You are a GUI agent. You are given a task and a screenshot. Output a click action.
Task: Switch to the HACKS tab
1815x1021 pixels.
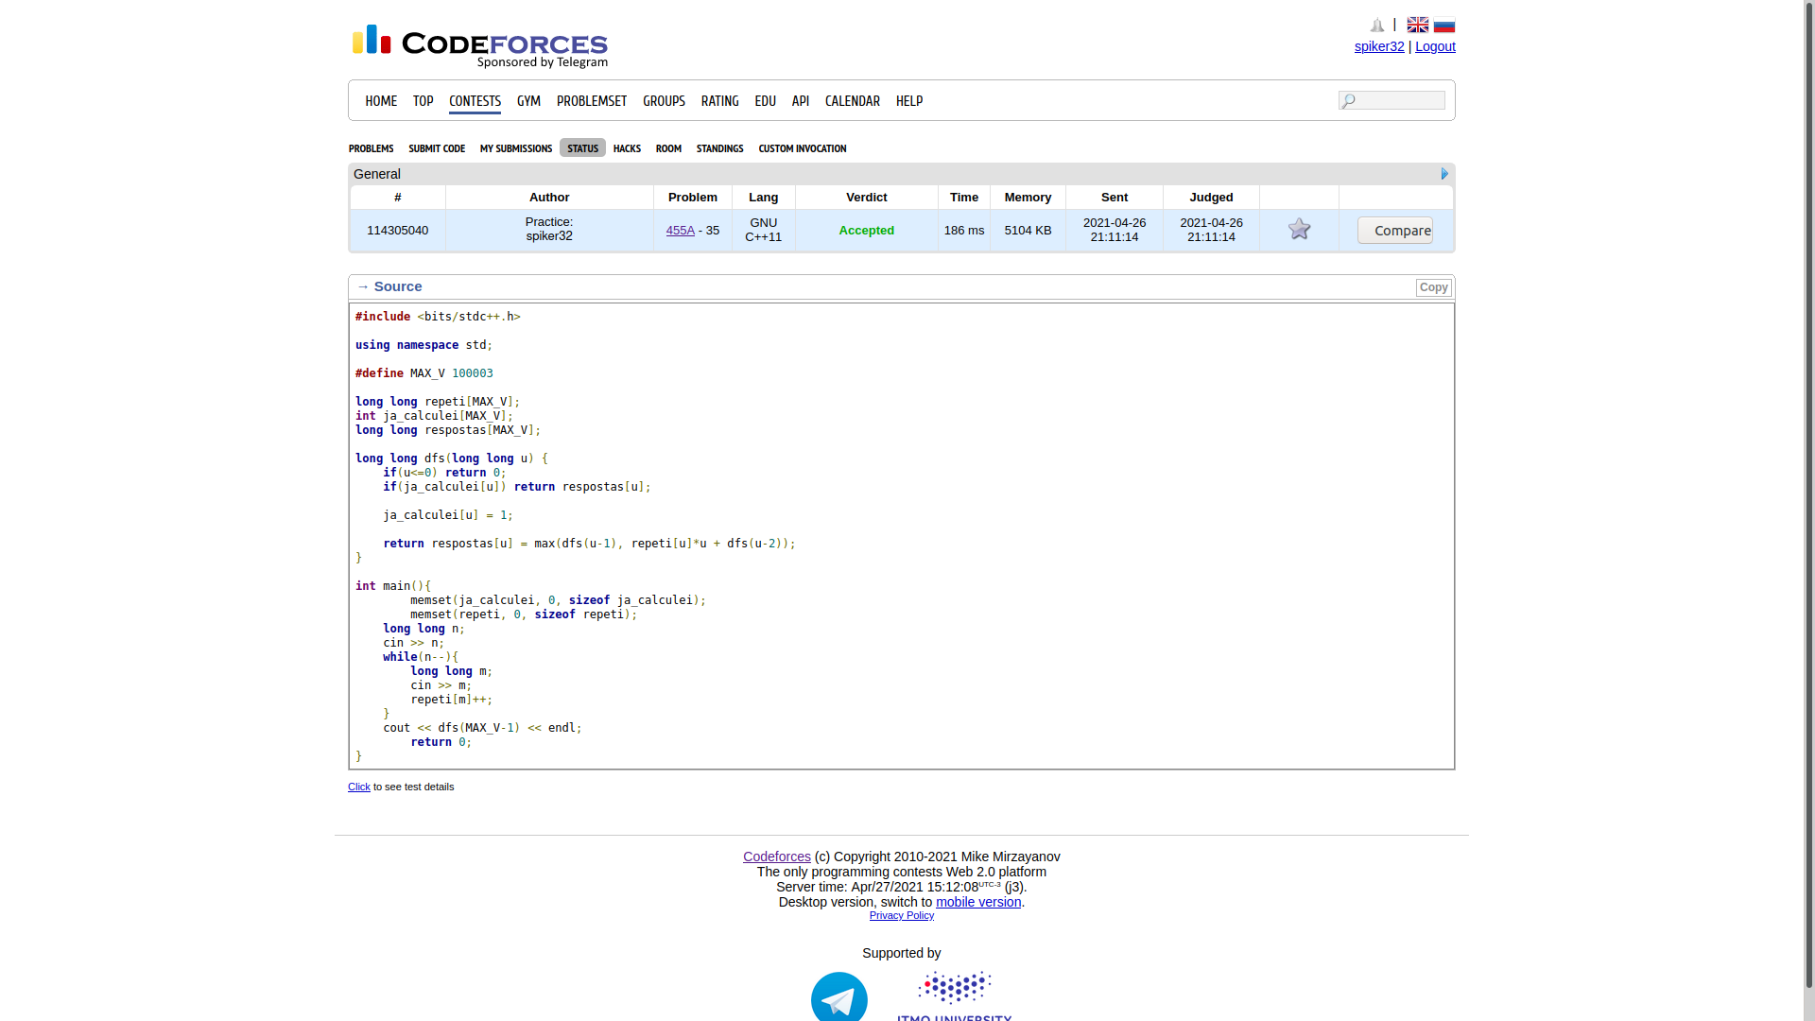(x=627, y=148)
